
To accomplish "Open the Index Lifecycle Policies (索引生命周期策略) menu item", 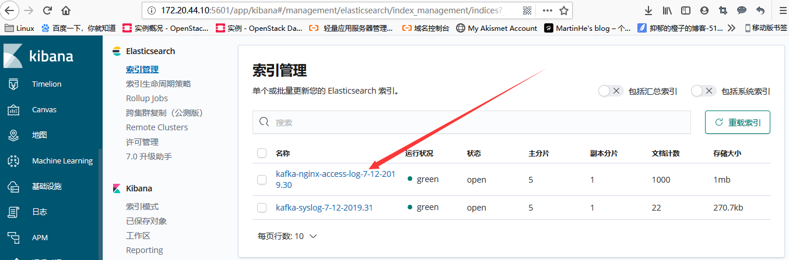I will click(158, 84).
